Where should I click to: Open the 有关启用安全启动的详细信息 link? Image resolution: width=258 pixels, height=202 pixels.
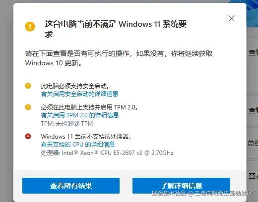[79, 94]
